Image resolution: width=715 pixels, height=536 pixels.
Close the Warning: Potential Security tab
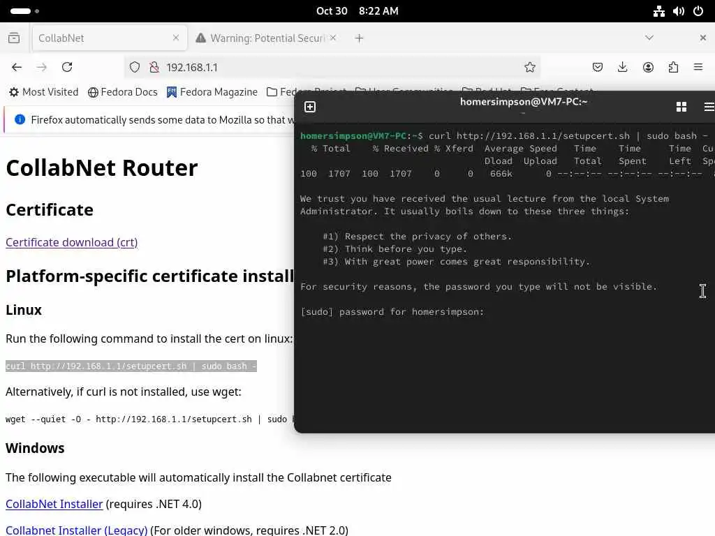coord(333,38)
